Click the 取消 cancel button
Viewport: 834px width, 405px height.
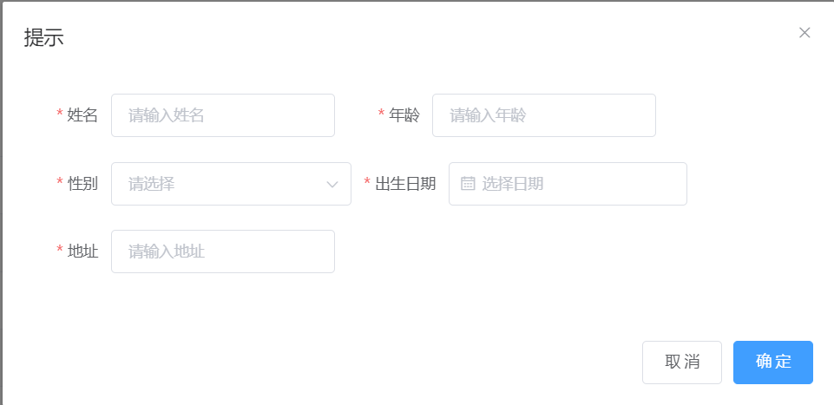682,363
